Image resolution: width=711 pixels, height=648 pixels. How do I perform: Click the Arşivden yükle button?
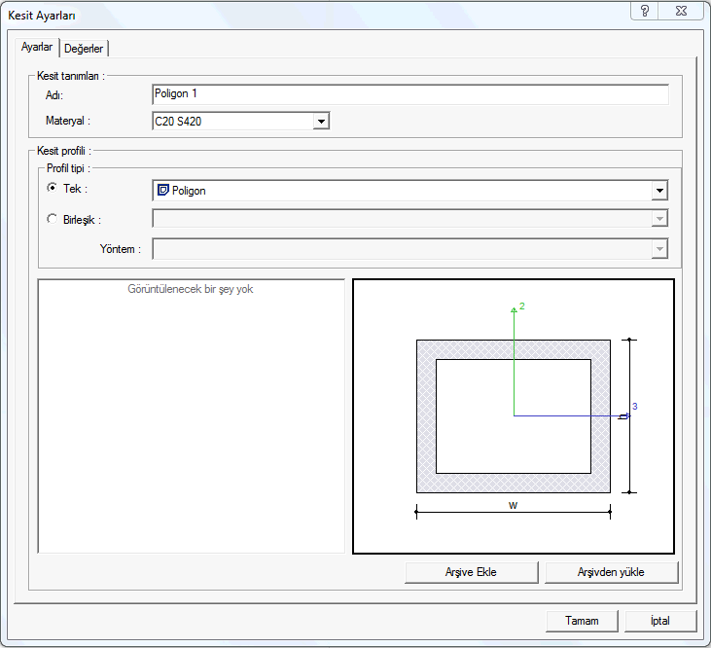[x=611, y=572]
